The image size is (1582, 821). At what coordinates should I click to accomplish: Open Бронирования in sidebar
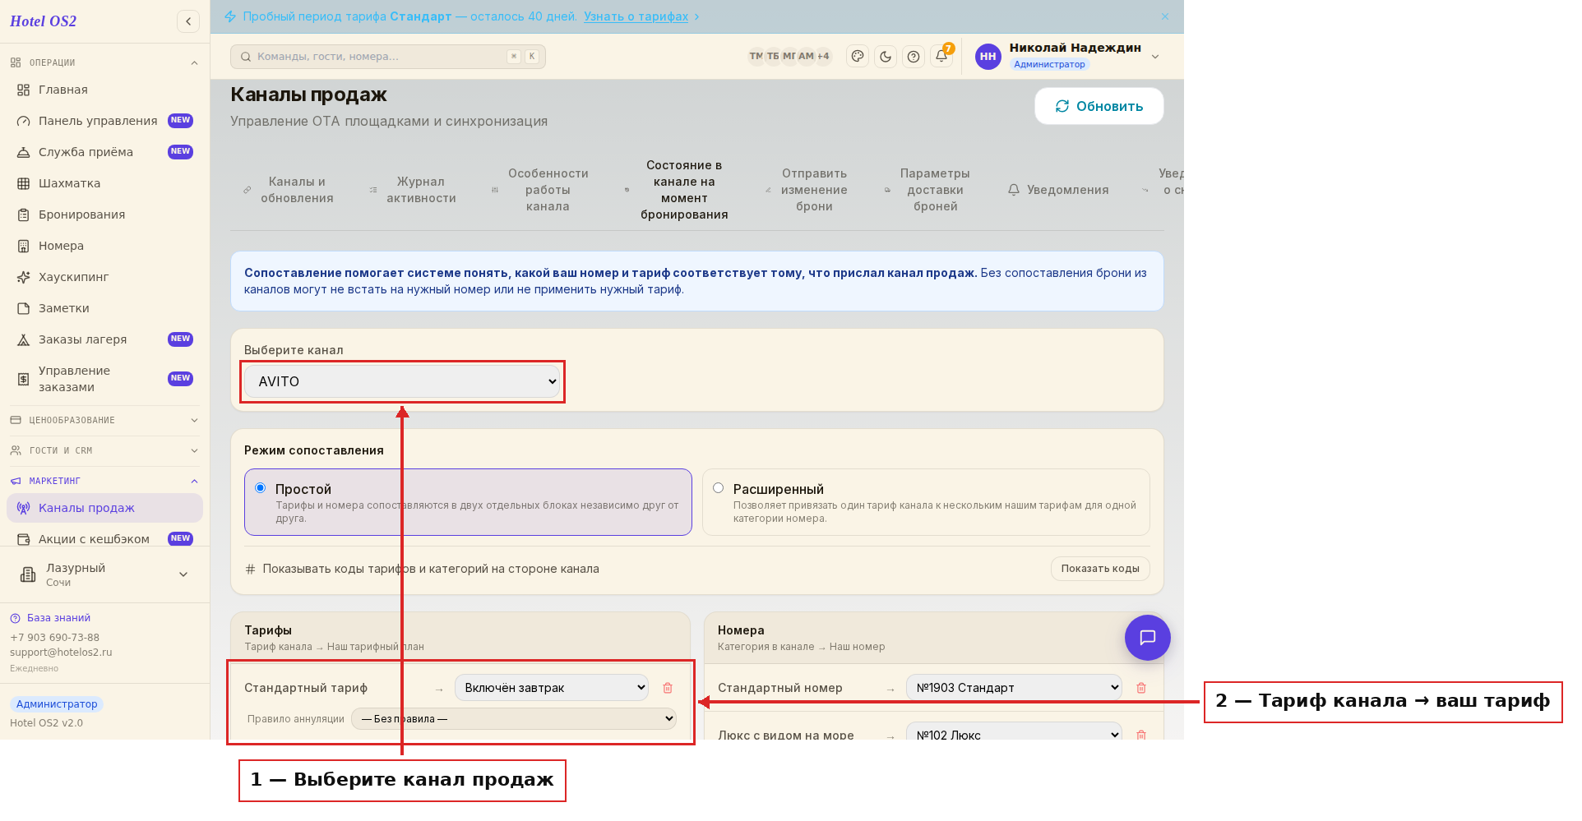click(105, 214)
